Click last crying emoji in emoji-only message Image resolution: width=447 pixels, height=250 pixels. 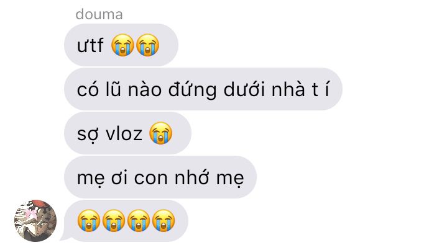click(x=164, y=221)
